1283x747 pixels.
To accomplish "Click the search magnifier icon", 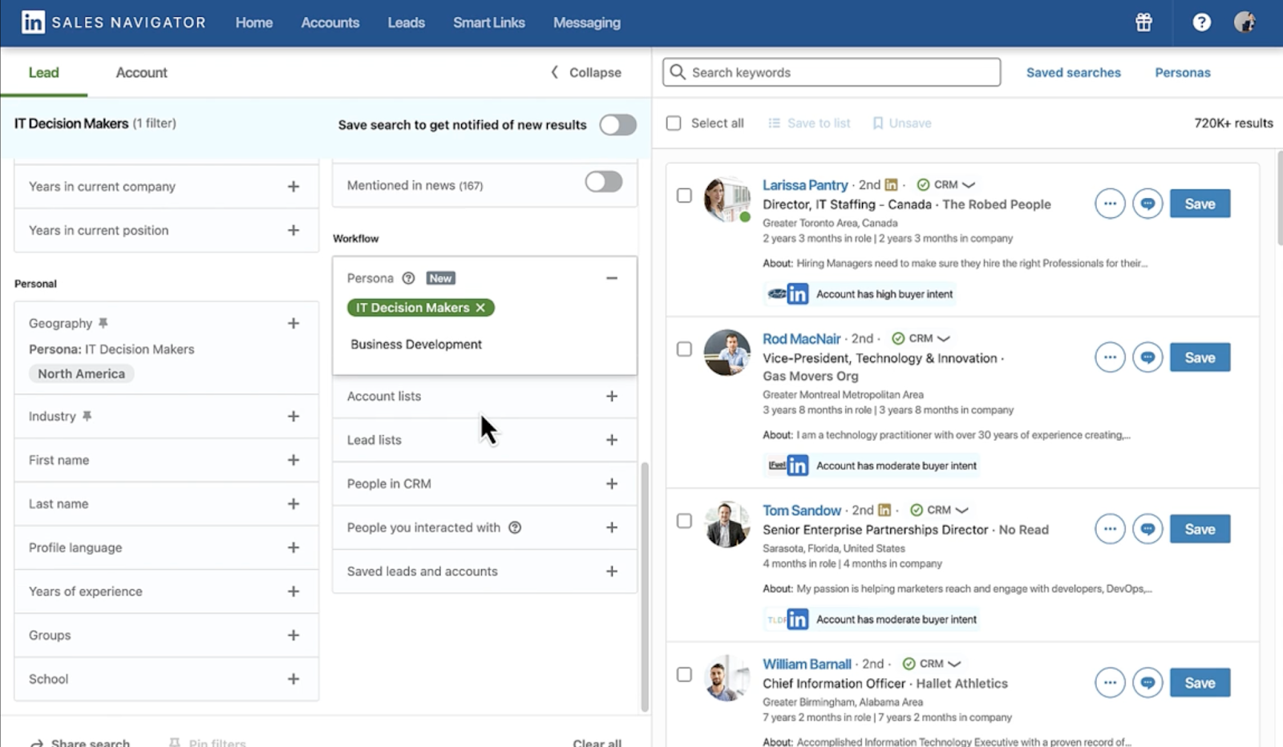I will [678, 72].
